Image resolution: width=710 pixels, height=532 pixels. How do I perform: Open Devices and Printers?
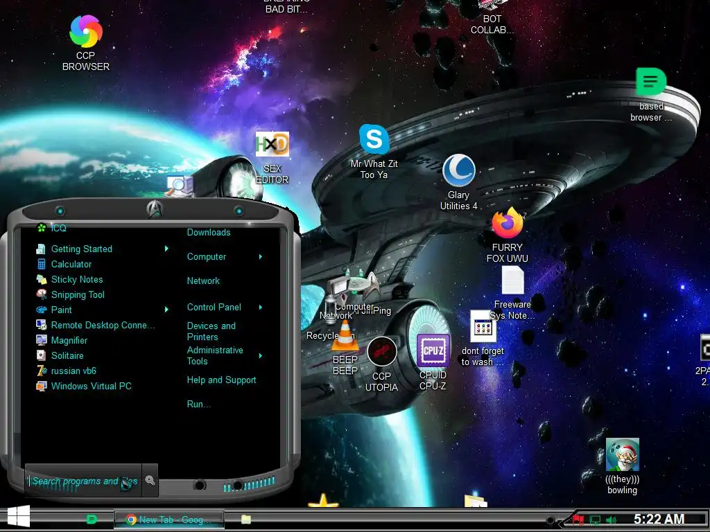point(211,332)
